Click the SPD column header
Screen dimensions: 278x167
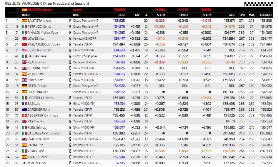click(242, 15)
